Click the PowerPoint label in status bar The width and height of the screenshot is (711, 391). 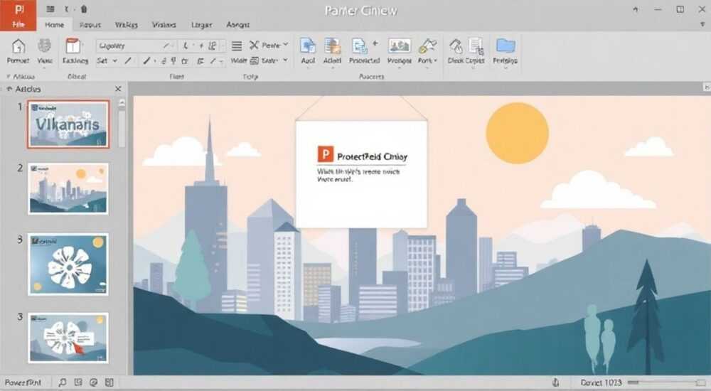pyautogui.click(x=23, y=383)
